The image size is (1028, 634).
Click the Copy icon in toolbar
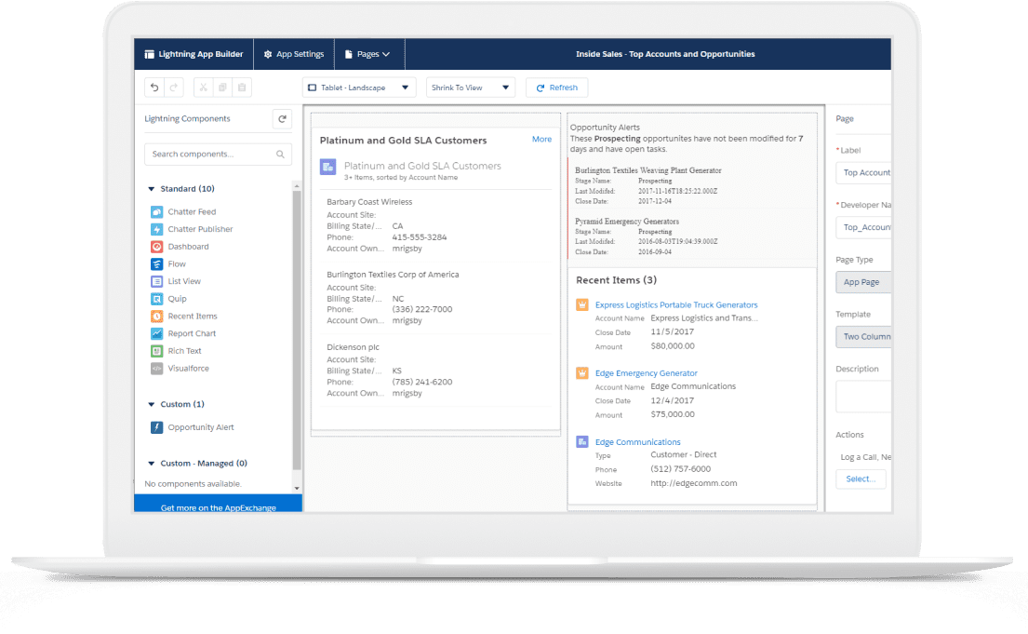click(222, 88)
